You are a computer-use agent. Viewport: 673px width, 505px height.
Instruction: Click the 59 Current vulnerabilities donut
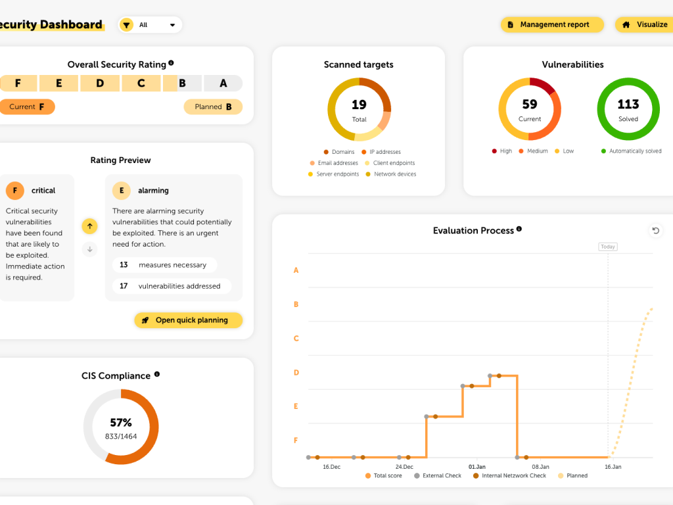pyautogui.click(x=530, y=109)
